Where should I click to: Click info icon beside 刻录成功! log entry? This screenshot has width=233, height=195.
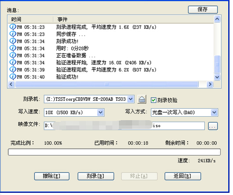click(x=13, y=41)
